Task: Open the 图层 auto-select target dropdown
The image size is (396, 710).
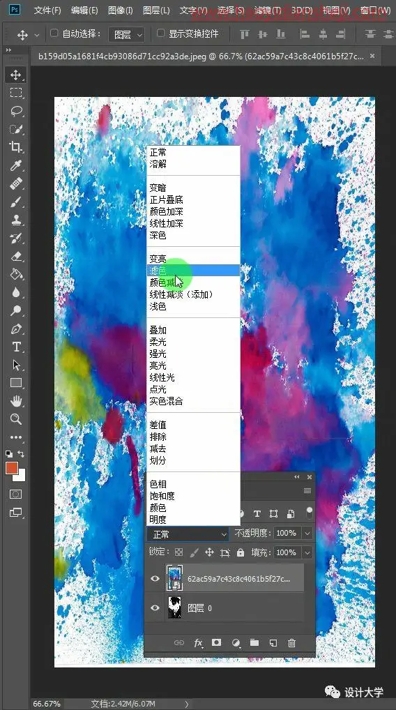Action: 126,34
